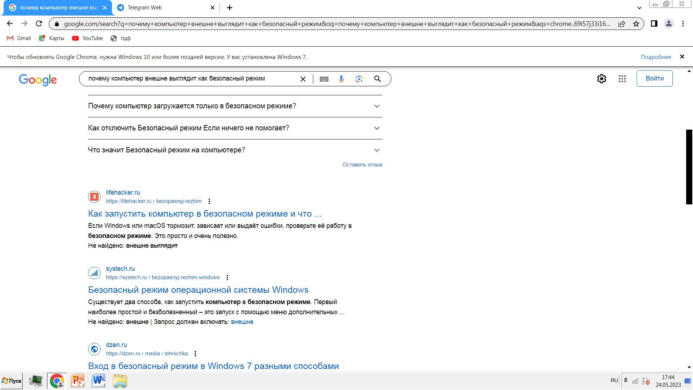This screenshot has height=390, width=693.
Task: Click the search input field
Action: 190,78
